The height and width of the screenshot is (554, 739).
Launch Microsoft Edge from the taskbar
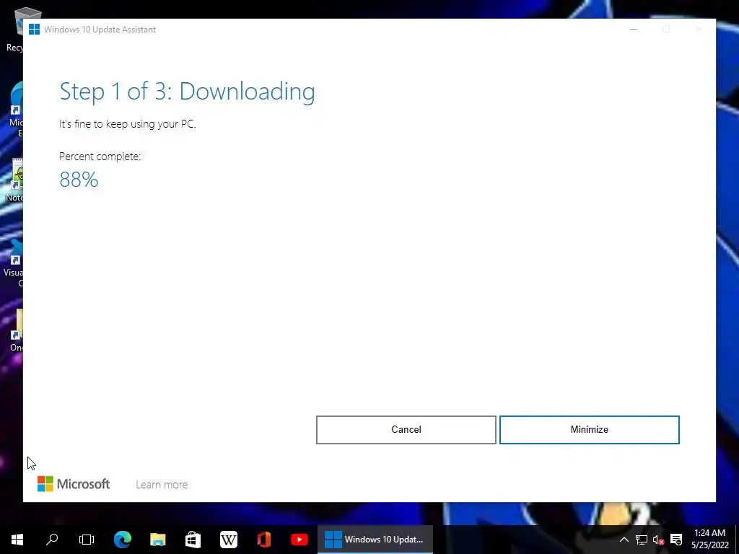click(123, 540)
